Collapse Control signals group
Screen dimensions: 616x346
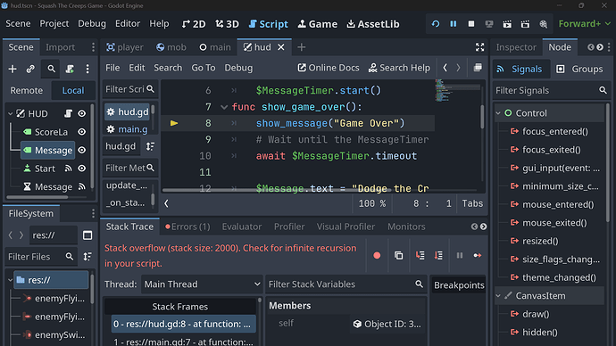point(498,113)
